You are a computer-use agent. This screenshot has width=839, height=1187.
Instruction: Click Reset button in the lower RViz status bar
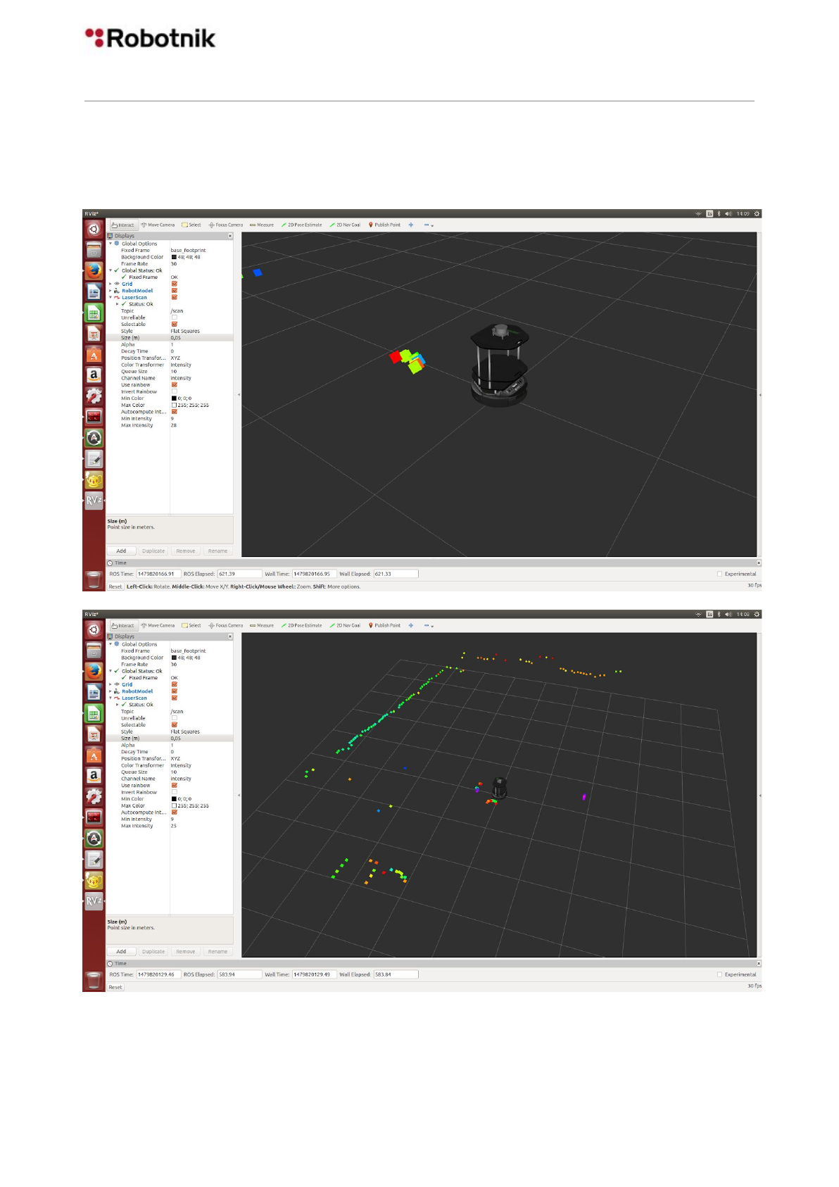[115, 987]
